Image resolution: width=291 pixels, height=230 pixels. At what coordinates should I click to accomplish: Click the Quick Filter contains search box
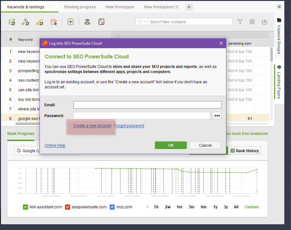click(190, 22)
